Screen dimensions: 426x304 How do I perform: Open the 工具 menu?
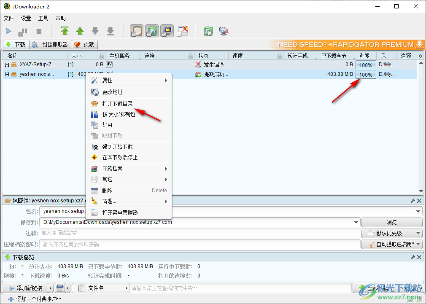click(x=43, y=18)
